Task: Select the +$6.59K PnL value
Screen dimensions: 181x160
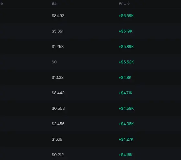Action: [126, 16]
